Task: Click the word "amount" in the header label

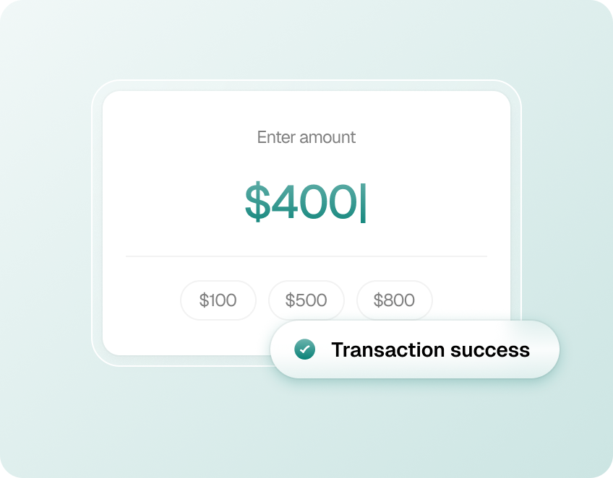Action: click(x=327, y=137)
